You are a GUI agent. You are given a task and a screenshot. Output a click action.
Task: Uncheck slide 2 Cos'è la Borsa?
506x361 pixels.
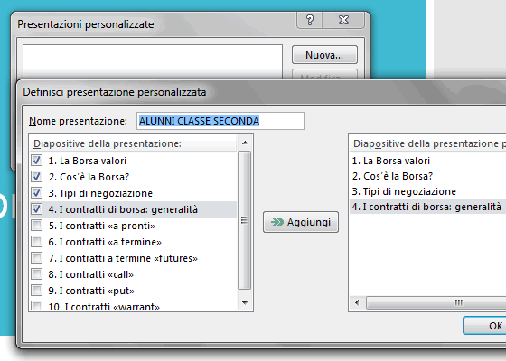(x=36, y=176)
